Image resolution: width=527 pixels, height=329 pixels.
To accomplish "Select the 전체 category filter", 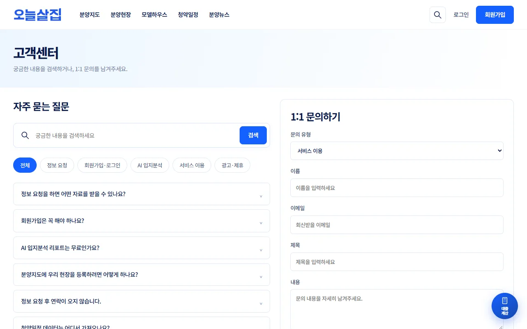I will click(x=25, y=165).
